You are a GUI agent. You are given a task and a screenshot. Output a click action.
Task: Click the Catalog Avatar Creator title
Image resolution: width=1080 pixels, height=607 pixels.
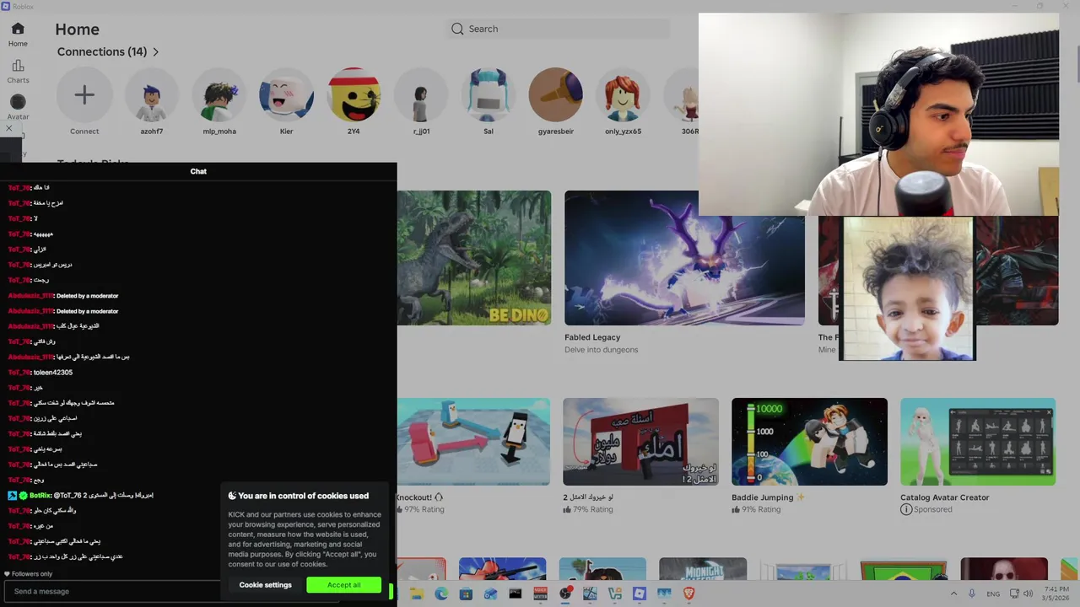click(944, 497)
